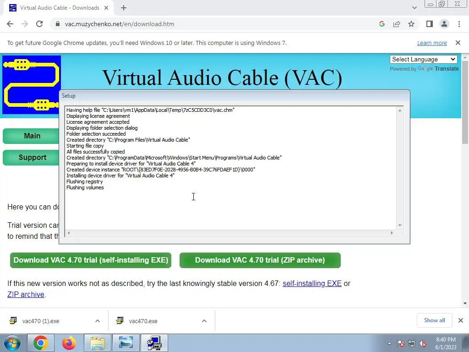This screenshot has height=352, width=469.
Task: Select the Virtual Audio Cable Downloads tab
Action: (59, 8)
